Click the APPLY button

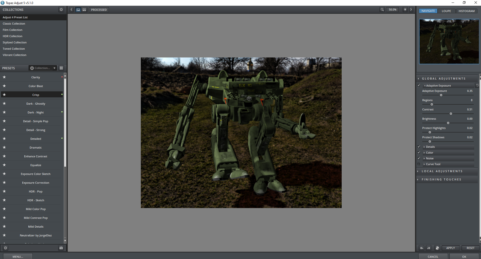451,248
